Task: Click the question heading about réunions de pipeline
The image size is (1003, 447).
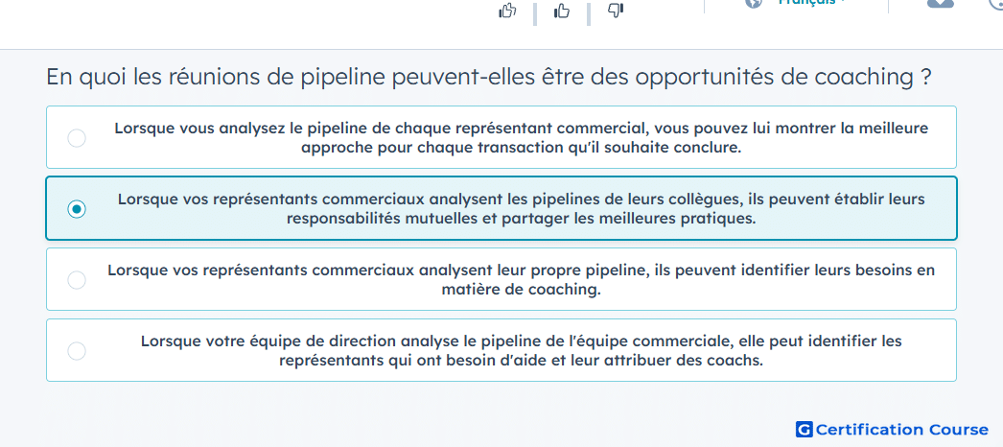Action: [x=488, y=78]
